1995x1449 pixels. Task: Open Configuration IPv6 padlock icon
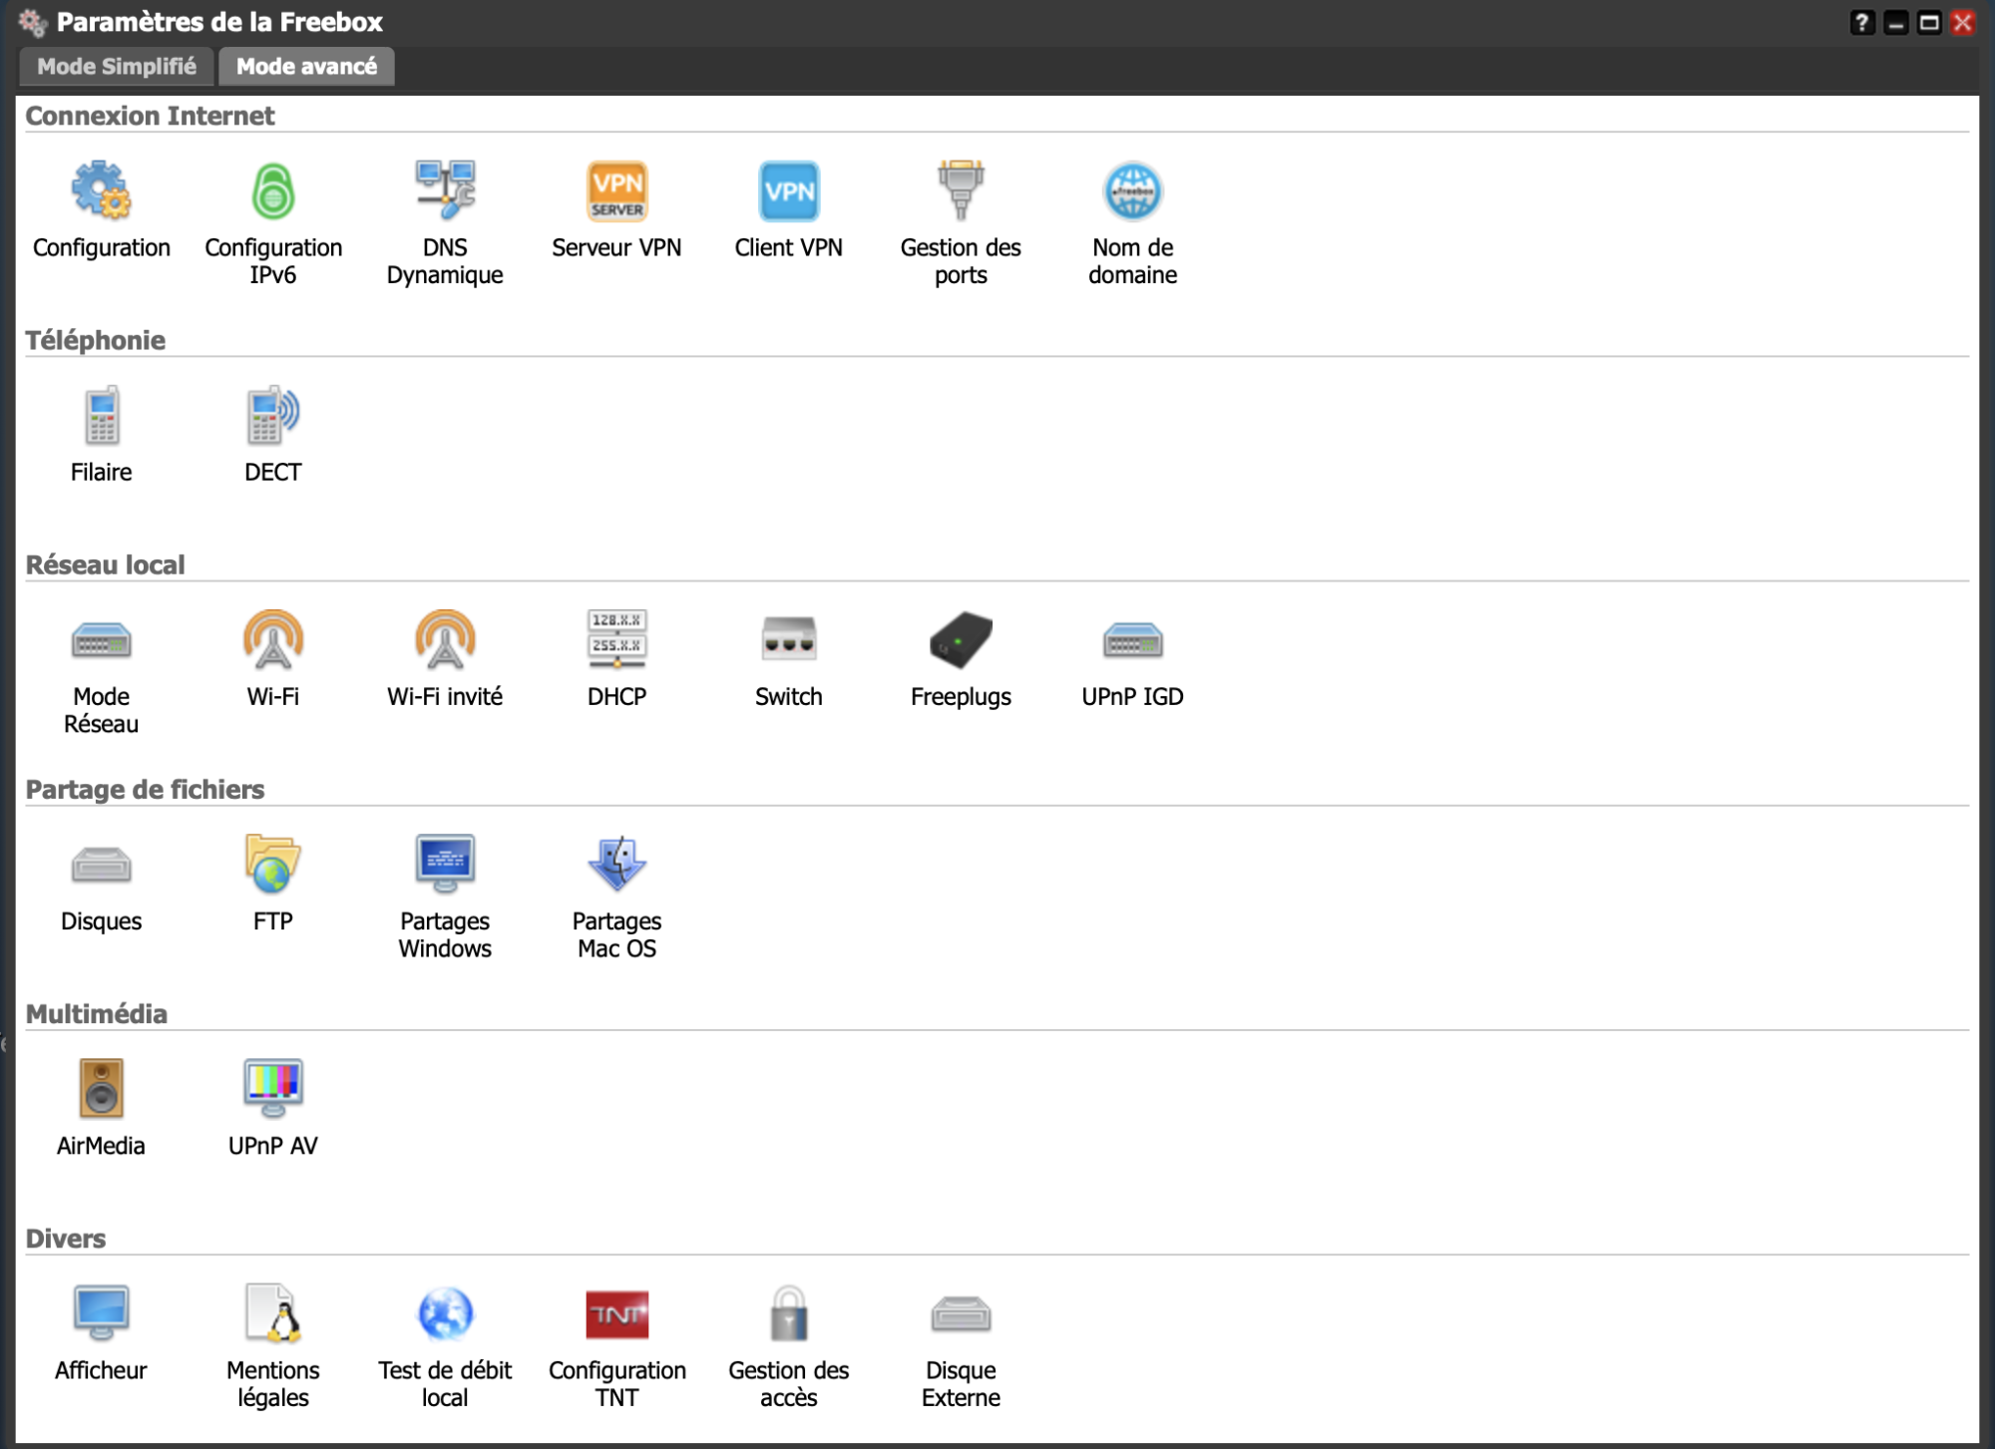[273, 190]
